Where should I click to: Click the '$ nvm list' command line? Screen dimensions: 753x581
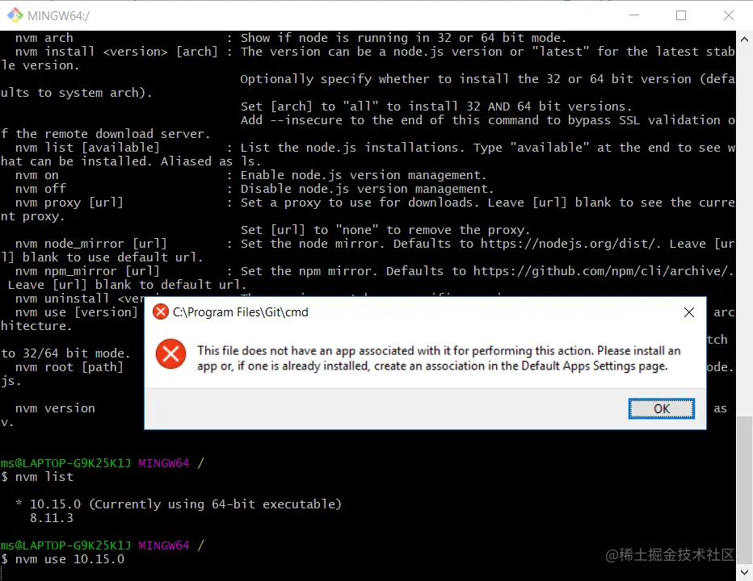click(x=37, y=476)
